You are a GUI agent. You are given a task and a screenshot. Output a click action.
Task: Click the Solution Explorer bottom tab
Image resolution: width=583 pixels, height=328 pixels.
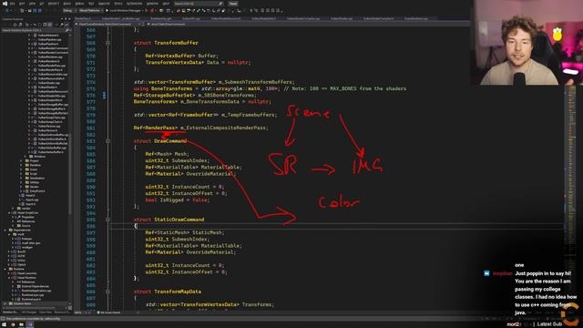pyautogui.click(x=10, y=312)
